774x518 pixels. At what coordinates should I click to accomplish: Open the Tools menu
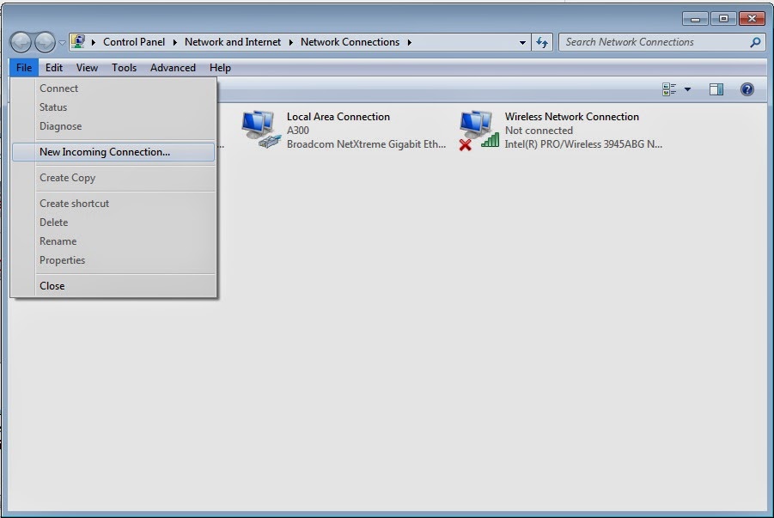[124, 68]
